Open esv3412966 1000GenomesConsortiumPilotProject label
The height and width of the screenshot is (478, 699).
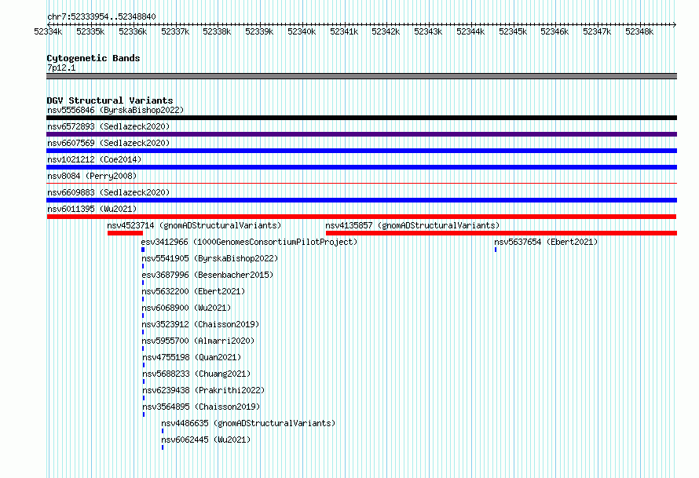[x=249, y=242]
